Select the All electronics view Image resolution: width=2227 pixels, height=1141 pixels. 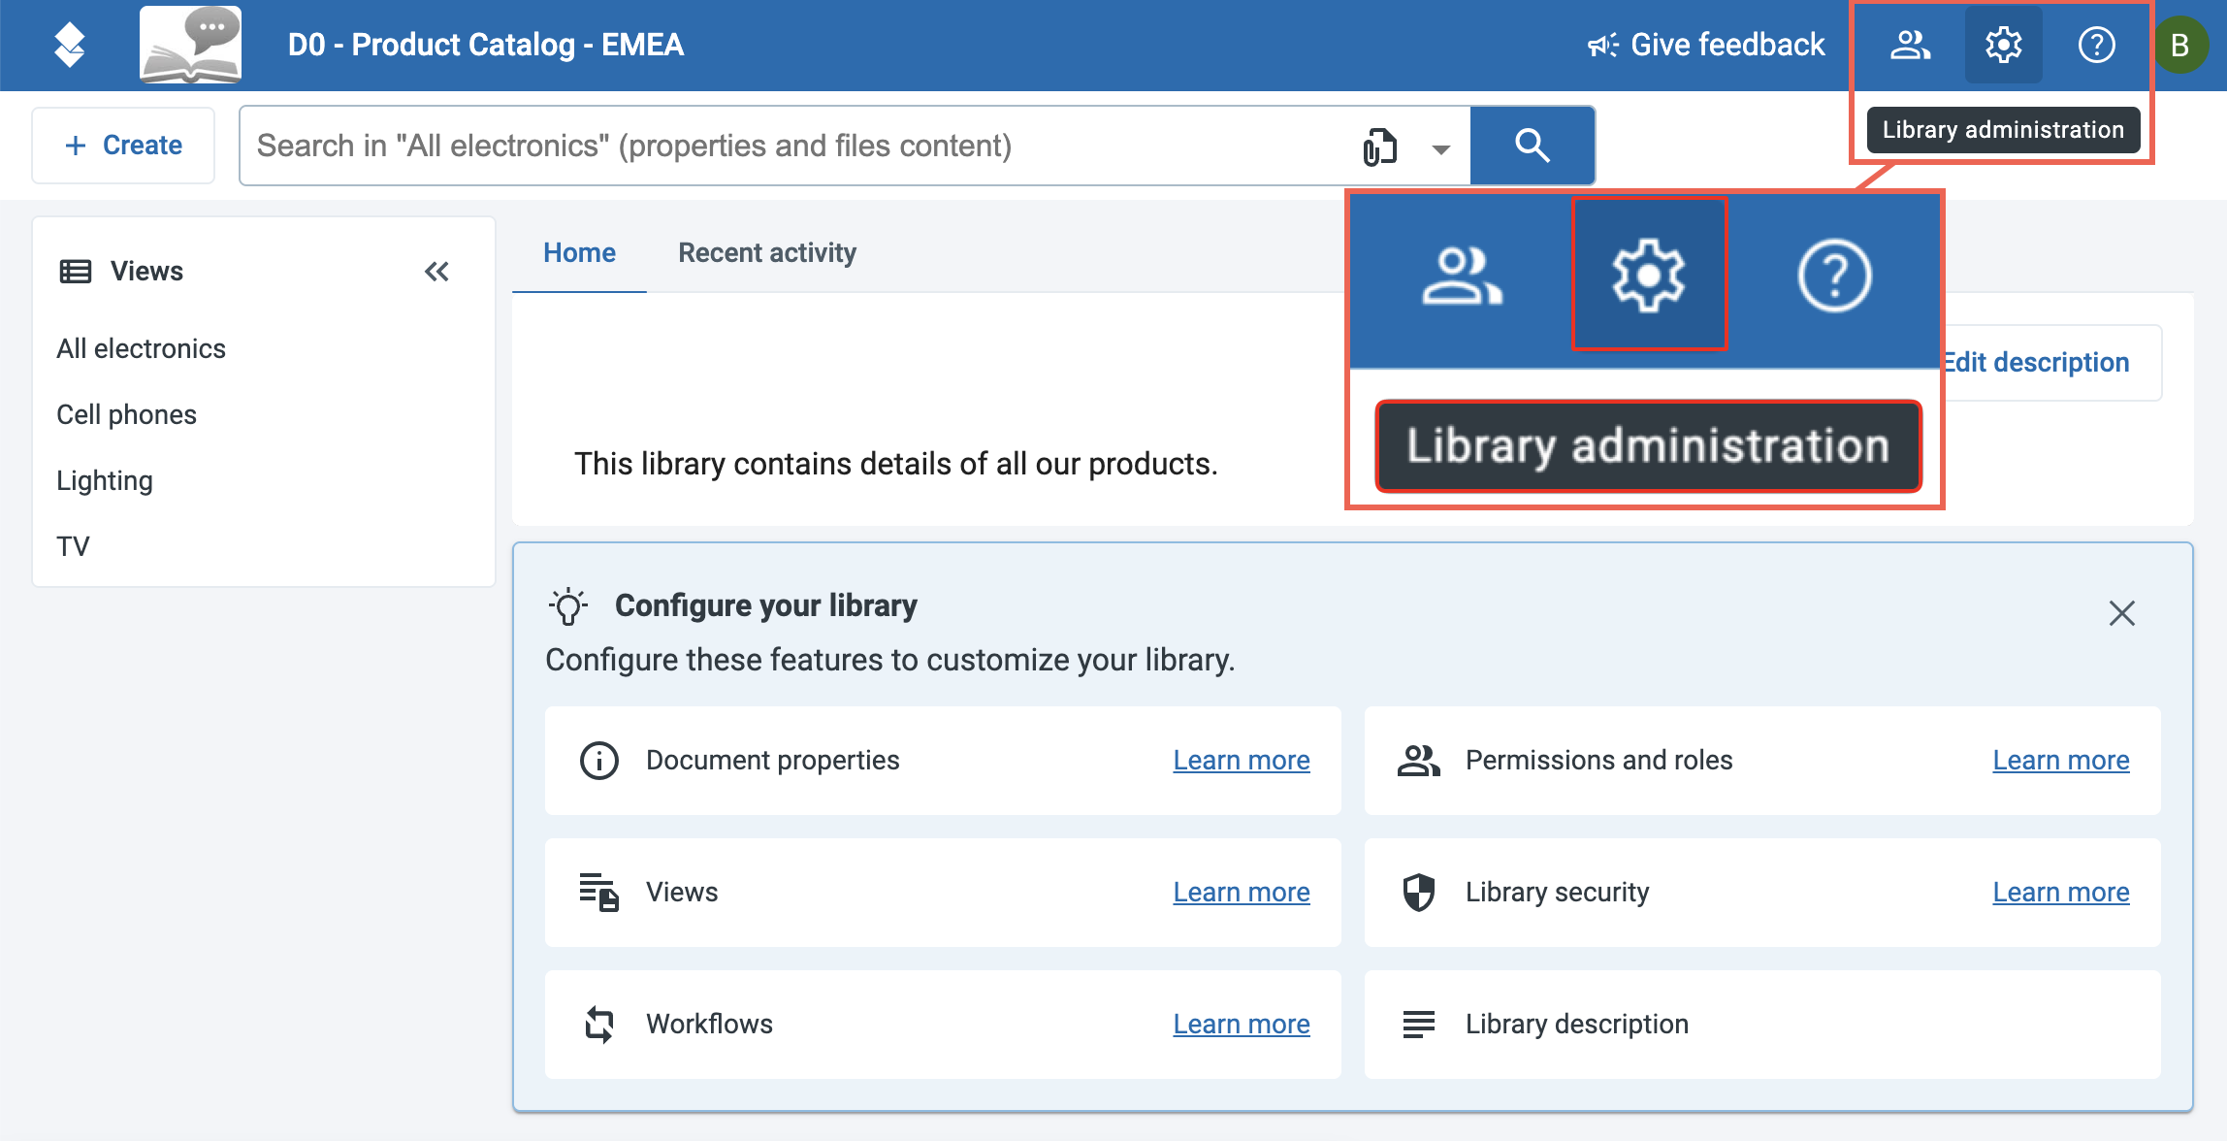coord(141,349)
